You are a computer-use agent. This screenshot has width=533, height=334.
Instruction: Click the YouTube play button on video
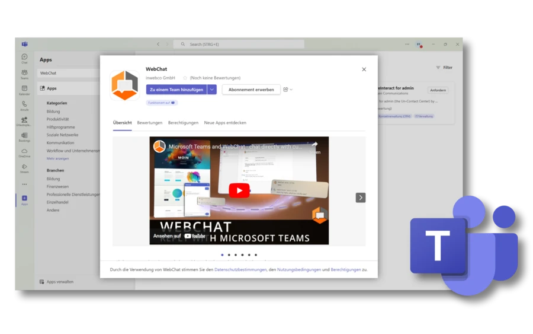tap(239, 190)
